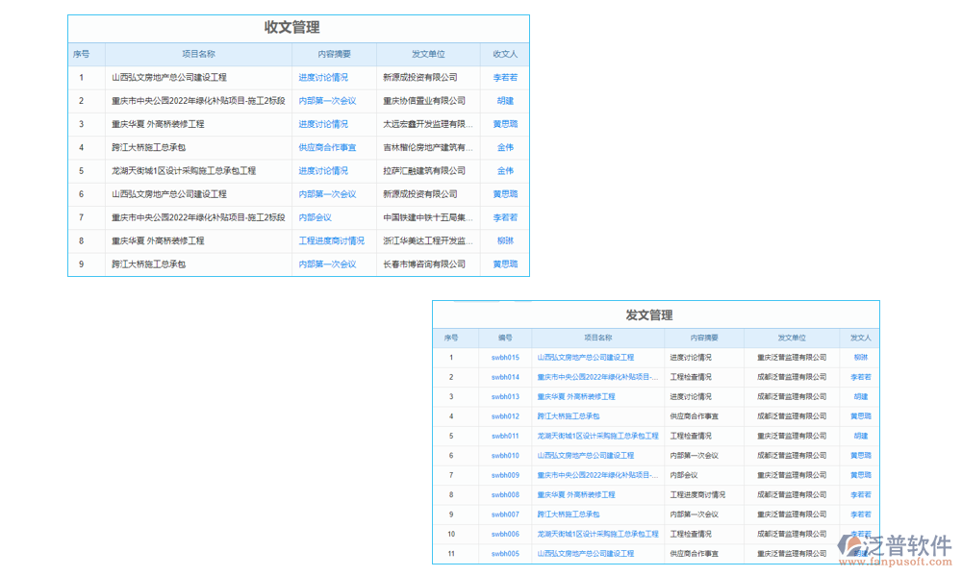Select recipient 黄思璐 in row 3 of 收文管理

tap(505, 124)
